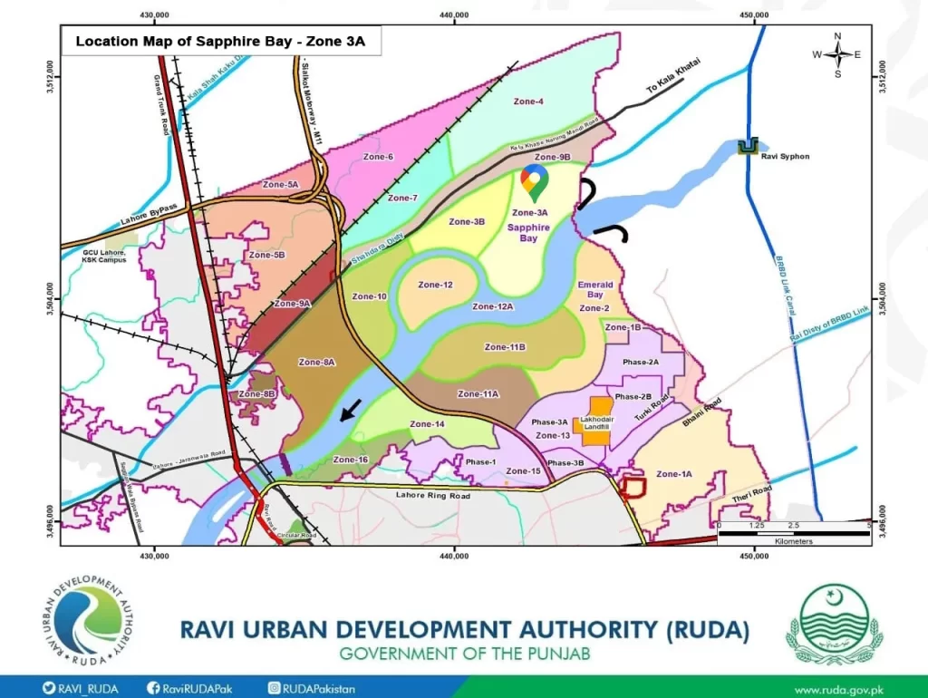Open the Instagram icon beside RUDAPakistan
The image size is (928, 698).
point(273,688)
